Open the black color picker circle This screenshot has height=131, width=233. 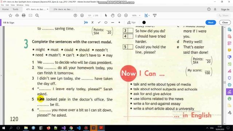(x=144, y=23)
